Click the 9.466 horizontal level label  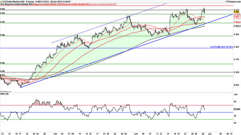click(2, 13)
